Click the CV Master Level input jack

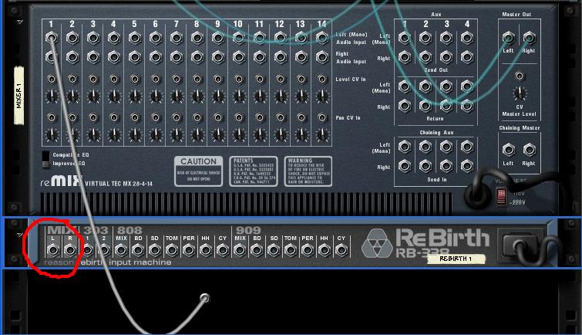tap(520, 76)
